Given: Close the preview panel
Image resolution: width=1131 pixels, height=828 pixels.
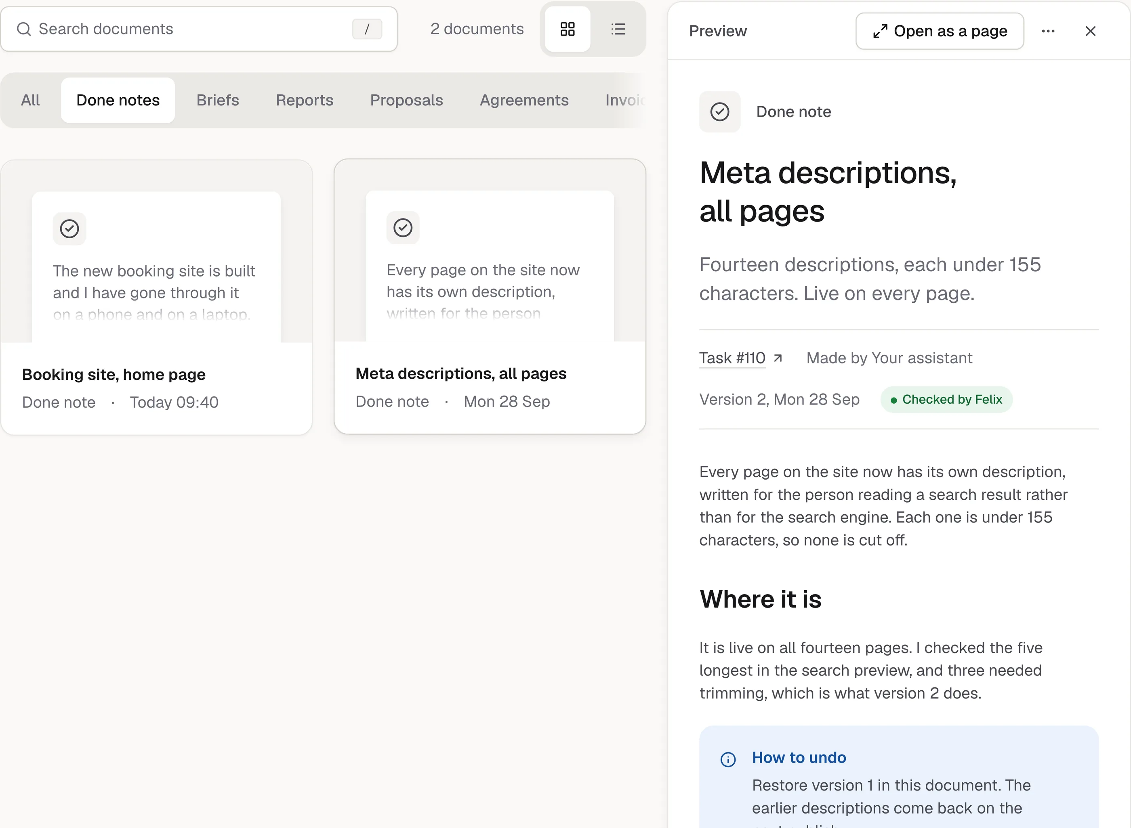Looking at the screenshot, I should tap(1090, 31).
